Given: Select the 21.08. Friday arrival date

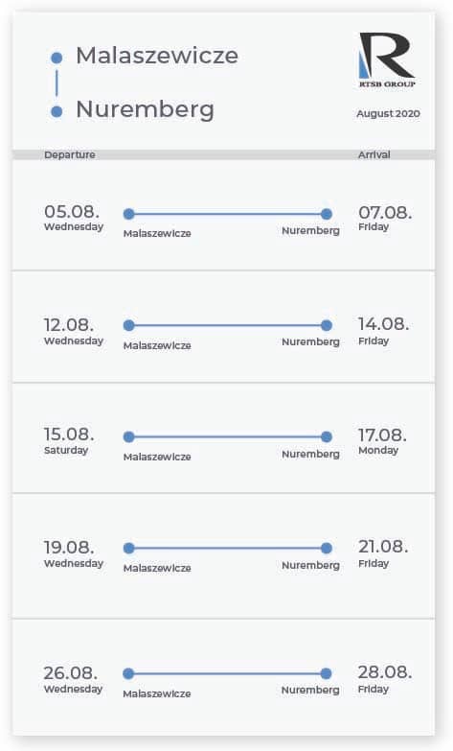Looking at the screenshot, I should (383, 553).
